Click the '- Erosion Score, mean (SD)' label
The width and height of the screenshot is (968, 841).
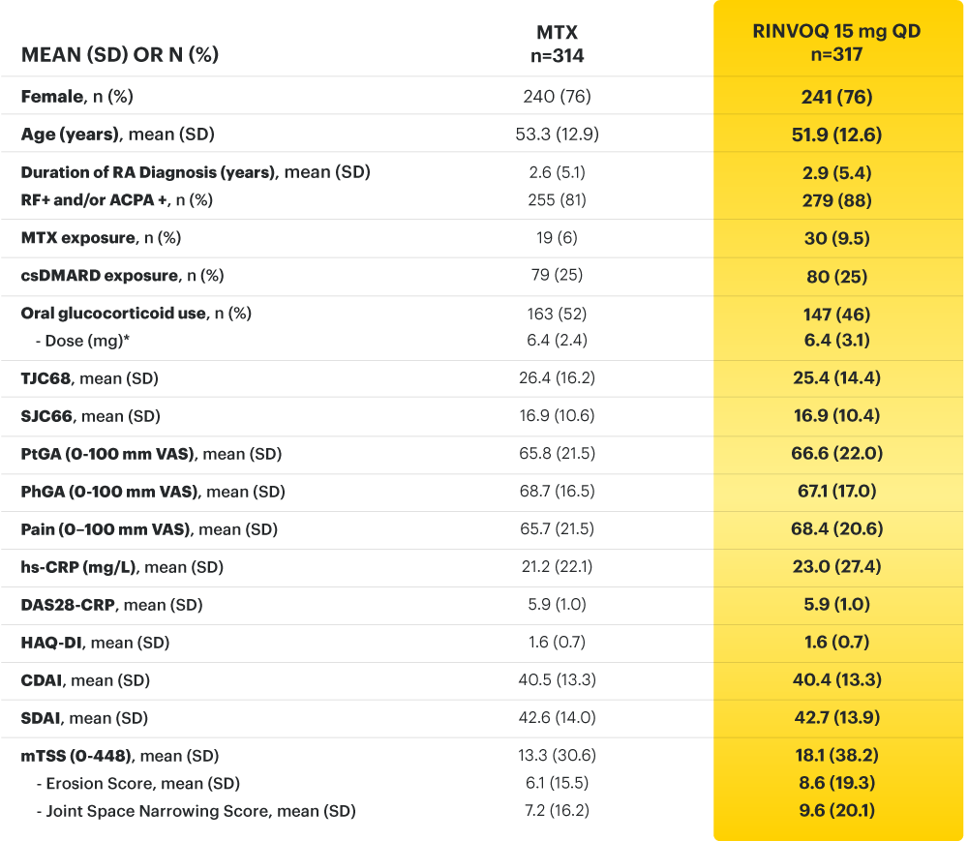point(138,784)
